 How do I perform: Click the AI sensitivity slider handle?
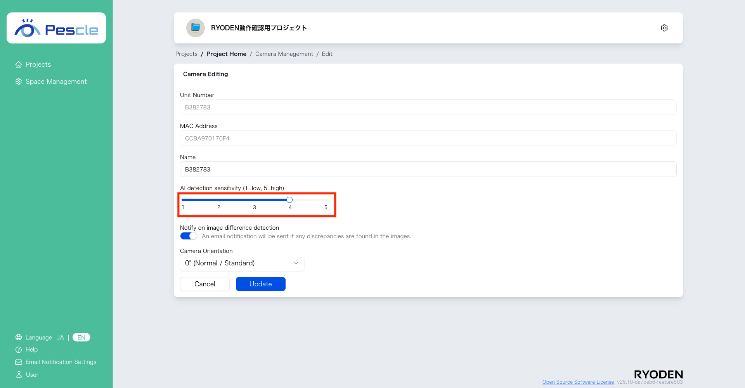coord(289,200)
